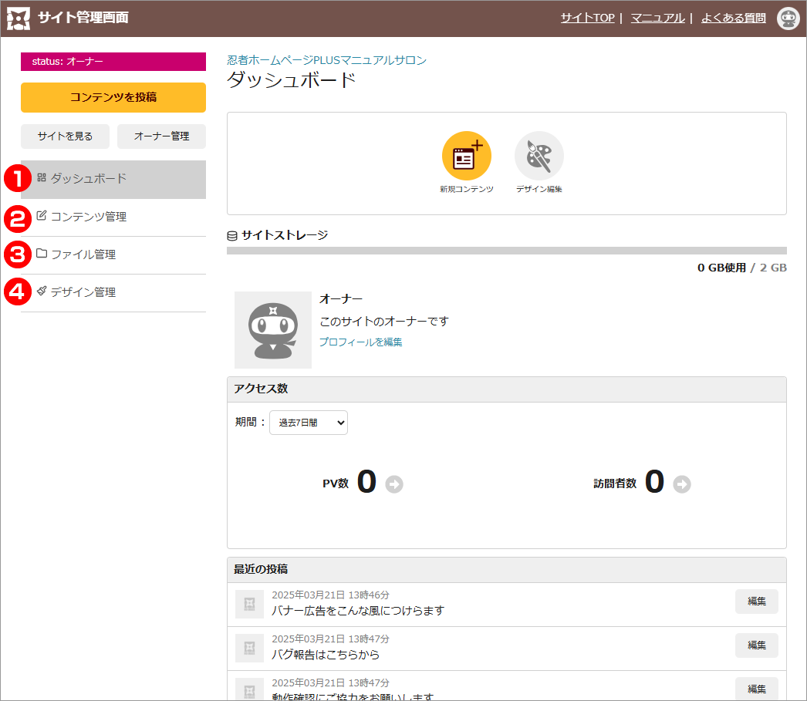Open コンテンツ管理 in the sidebar
The width and height of the screenshot is (807, 701).
(89, 217)
